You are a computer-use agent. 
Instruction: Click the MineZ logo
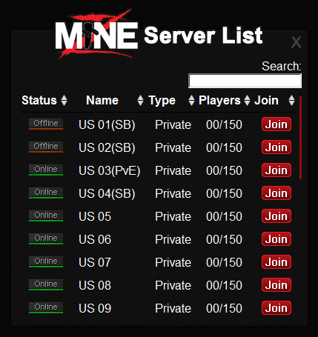[x=96, y=34]
